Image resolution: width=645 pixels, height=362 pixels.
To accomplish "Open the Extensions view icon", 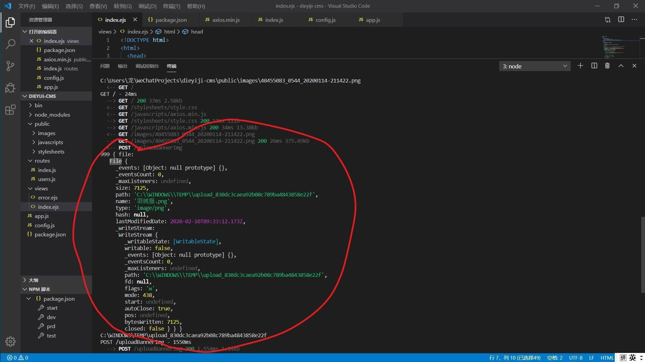I will (x=10, y=110).
